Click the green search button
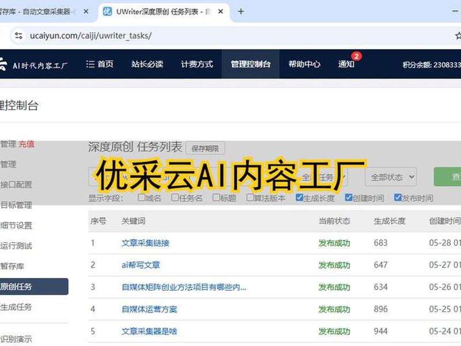The image size is (461, 346). [x=448, y=176]
